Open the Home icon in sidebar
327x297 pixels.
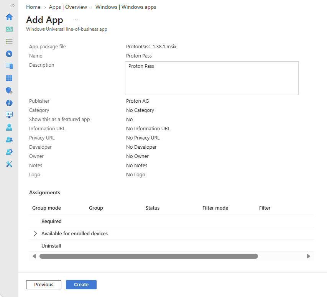(x=9, y=17)
